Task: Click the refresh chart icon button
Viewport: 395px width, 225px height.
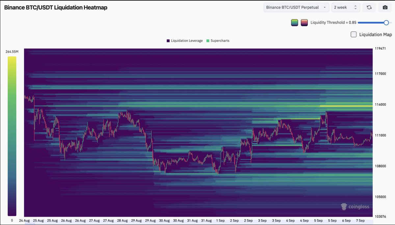Action: (x=369, y=7)
